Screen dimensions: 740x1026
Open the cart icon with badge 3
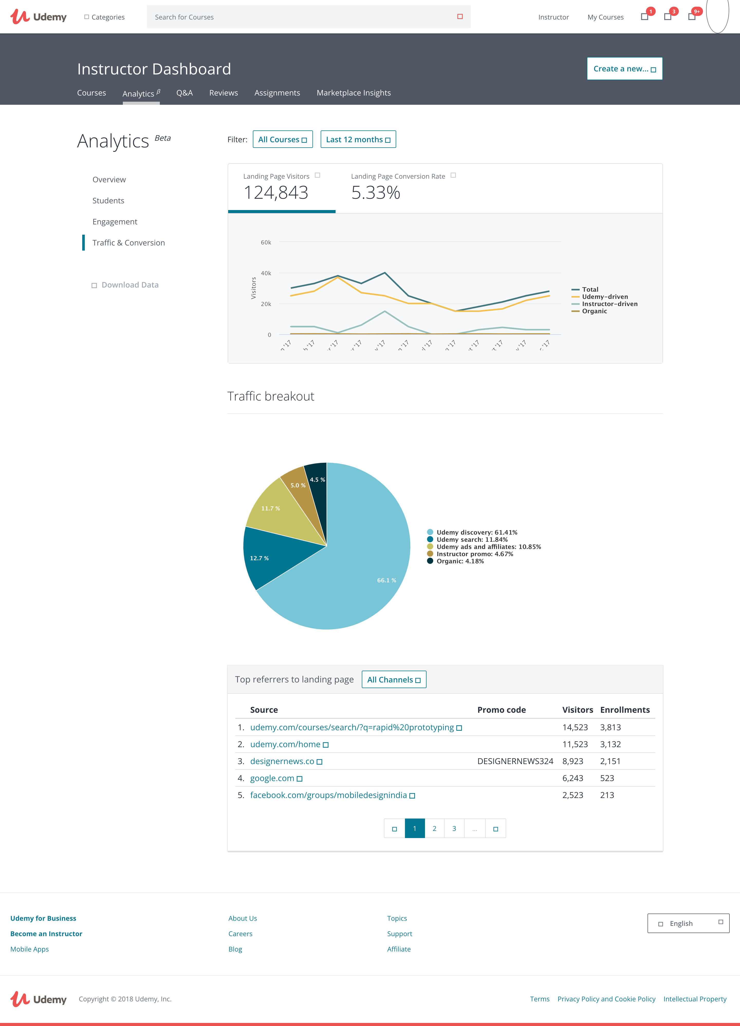pos(668,17)
